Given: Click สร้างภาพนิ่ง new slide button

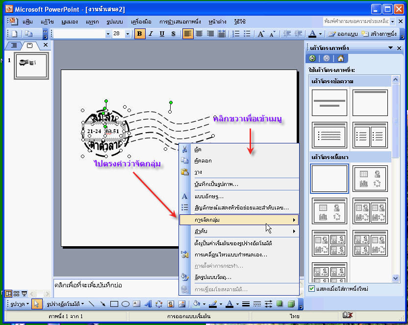Looking at the screenshot, I should pos(379,34).
